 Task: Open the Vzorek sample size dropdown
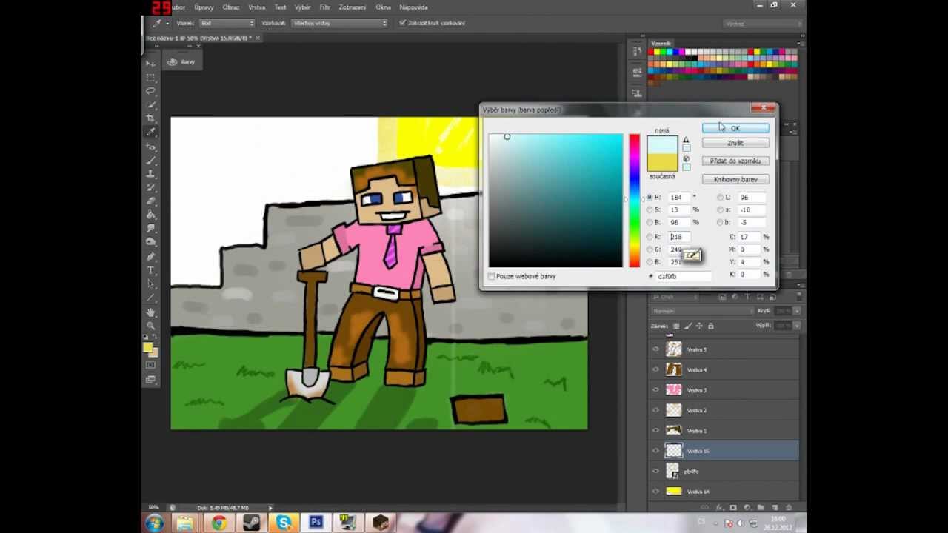[227, 23]
